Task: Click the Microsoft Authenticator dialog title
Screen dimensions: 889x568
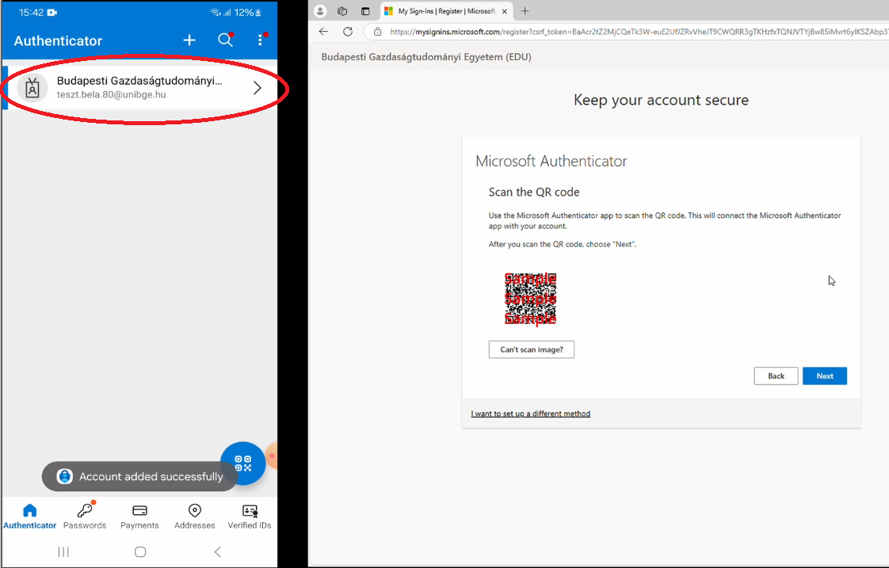Action: 551,161
